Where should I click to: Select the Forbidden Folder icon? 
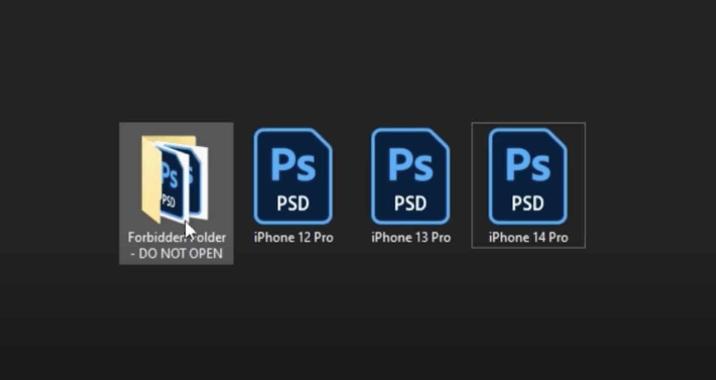tap(175, 180)
